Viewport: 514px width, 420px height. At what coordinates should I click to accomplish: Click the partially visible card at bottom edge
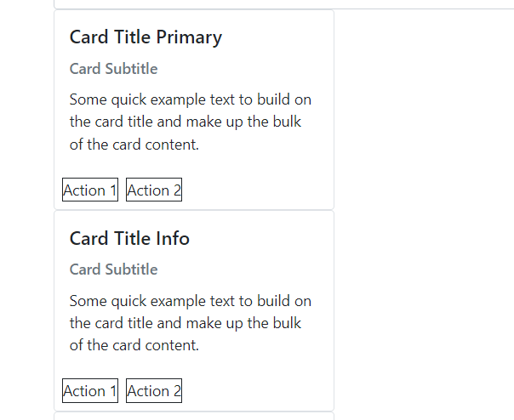pyautogui.click(x=193, y=416)
